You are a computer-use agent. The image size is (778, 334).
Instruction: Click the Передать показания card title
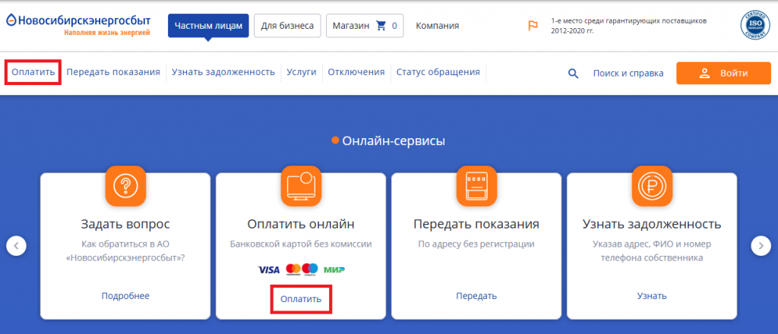(x=476, y=225)
